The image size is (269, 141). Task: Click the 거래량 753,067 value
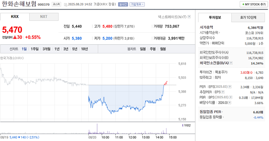click(172, 27)
